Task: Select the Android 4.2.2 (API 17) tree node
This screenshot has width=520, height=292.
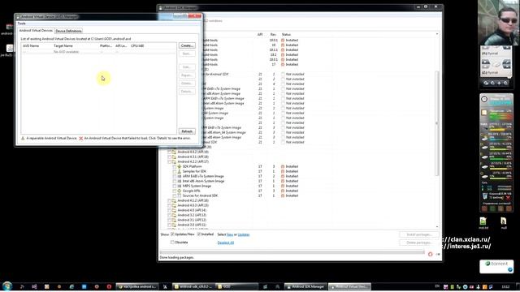Action: coord(193,161)
